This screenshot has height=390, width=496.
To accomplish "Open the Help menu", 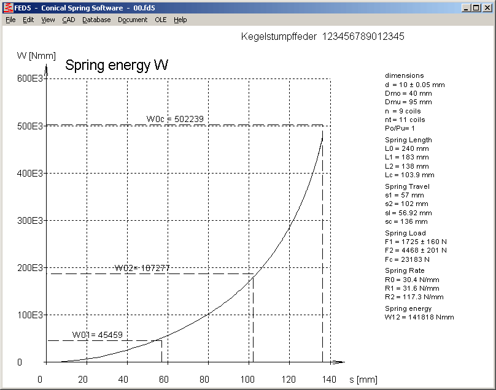I will point(180,20).
